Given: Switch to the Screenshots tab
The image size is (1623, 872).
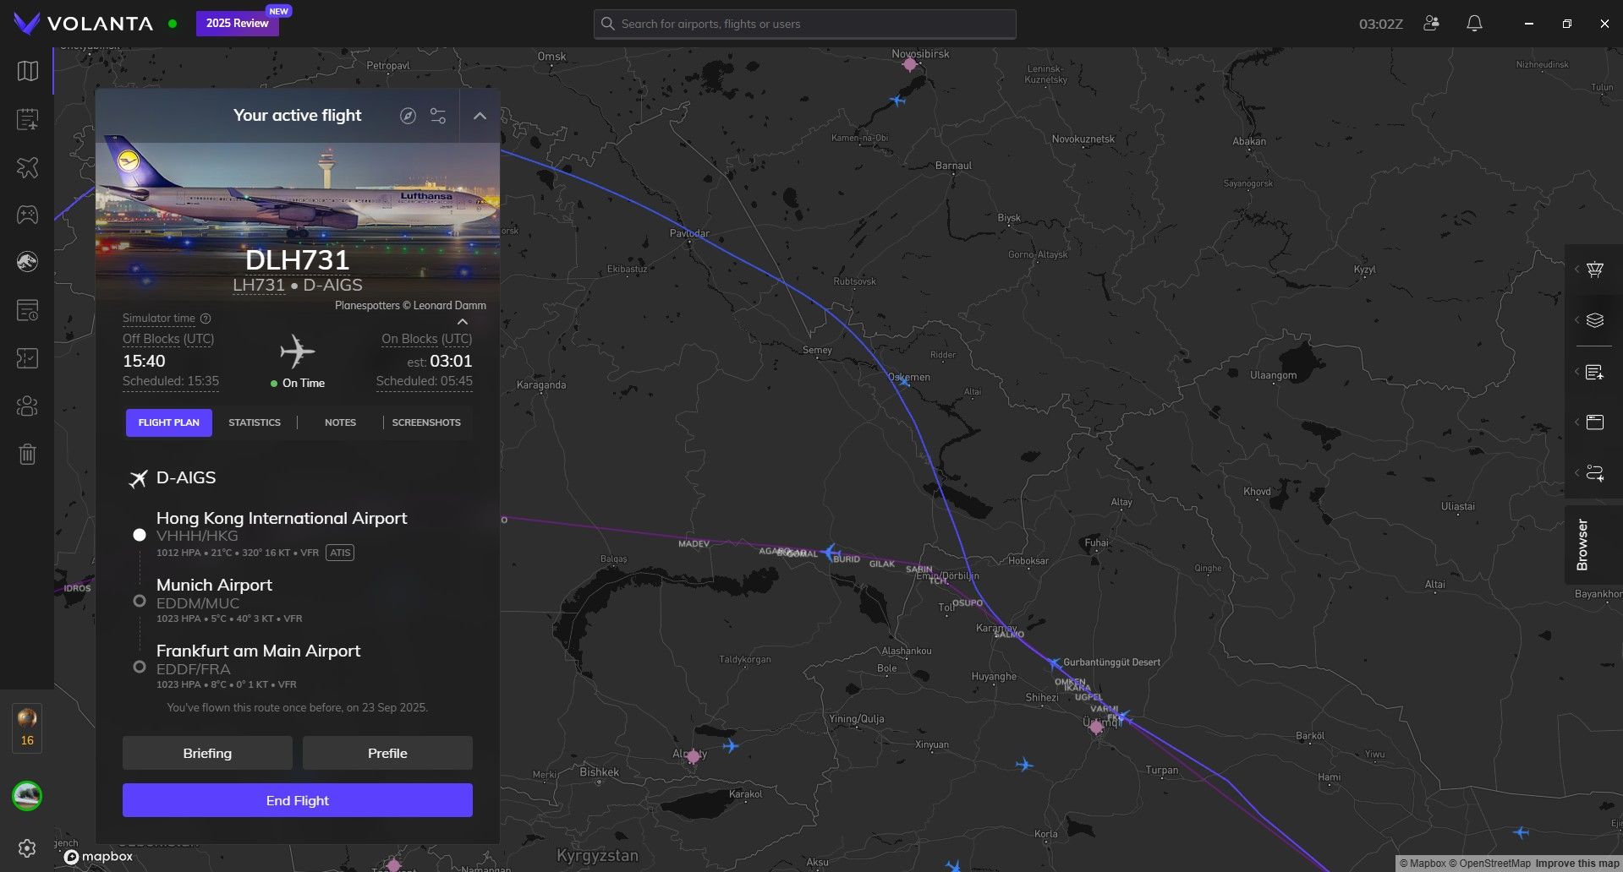Looking at the screenshot, I should tap(426, 422).
